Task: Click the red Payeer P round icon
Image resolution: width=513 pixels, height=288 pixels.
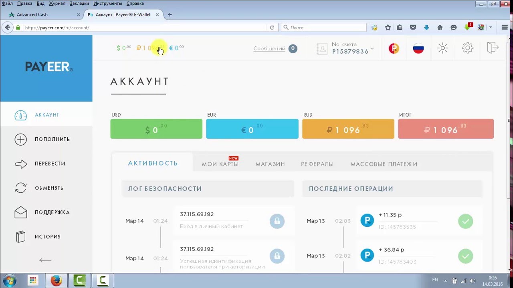Action: click(x=394, y=48)
